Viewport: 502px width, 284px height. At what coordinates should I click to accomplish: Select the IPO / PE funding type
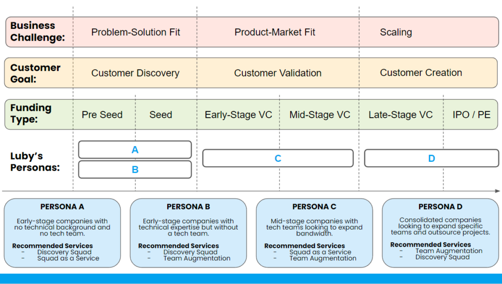tap(471, 115)
